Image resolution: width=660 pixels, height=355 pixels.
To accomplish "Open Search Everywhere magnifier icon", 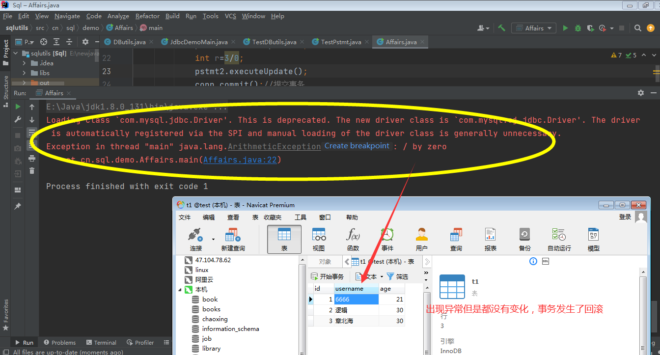I will click(x=637, y=28).
